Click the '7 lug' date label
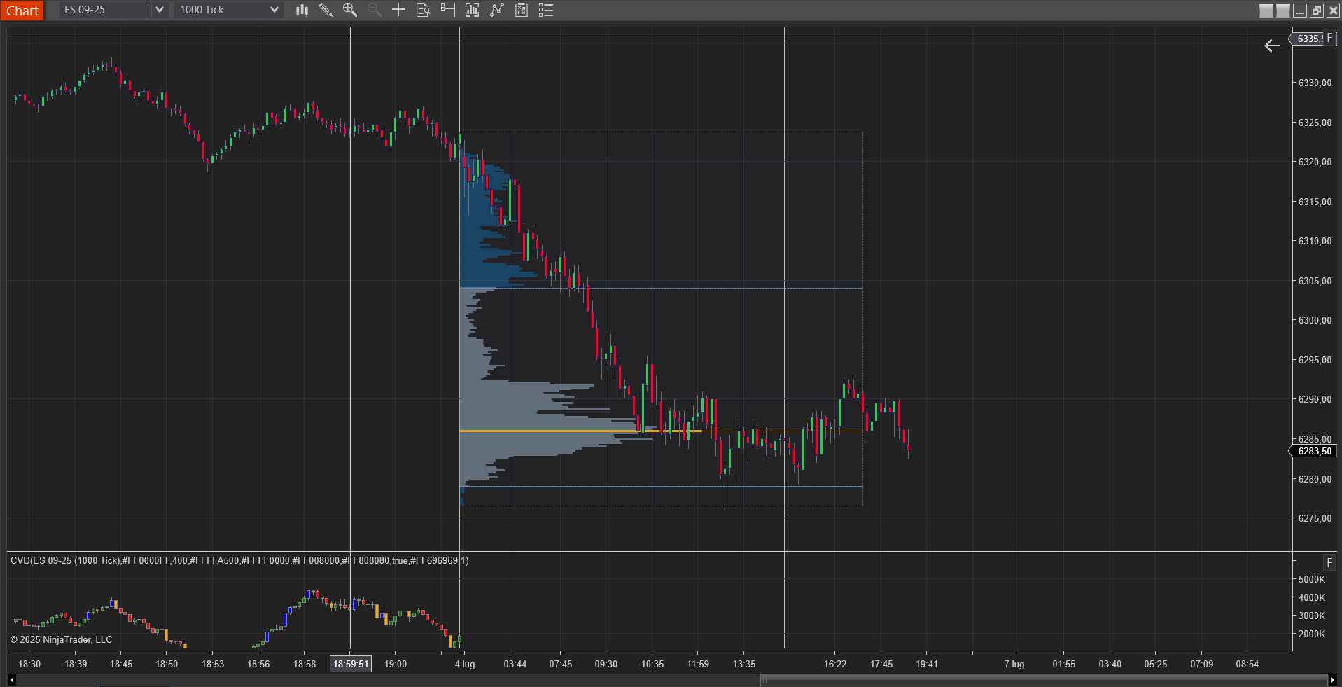The image size is (1342, 687). [x=1014, y=664]
